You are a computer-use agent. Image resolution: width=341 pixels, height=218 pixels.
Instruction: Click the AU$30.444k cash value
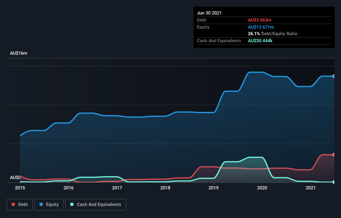tap(260, 41)
